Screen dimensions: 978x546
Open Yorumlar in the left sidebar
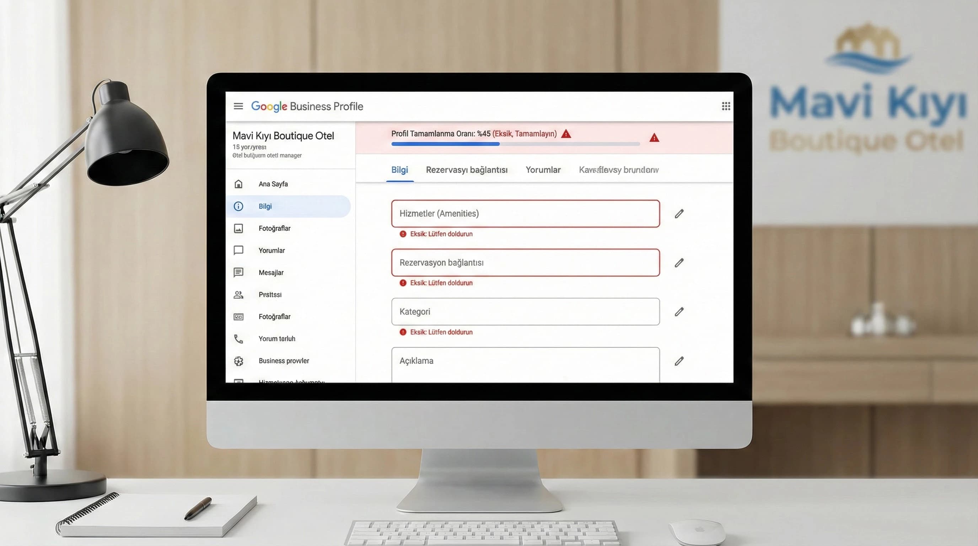[272, 251]
